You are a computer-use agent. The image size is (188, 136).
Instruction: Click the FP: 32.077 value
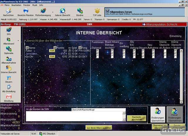(138, 19)
